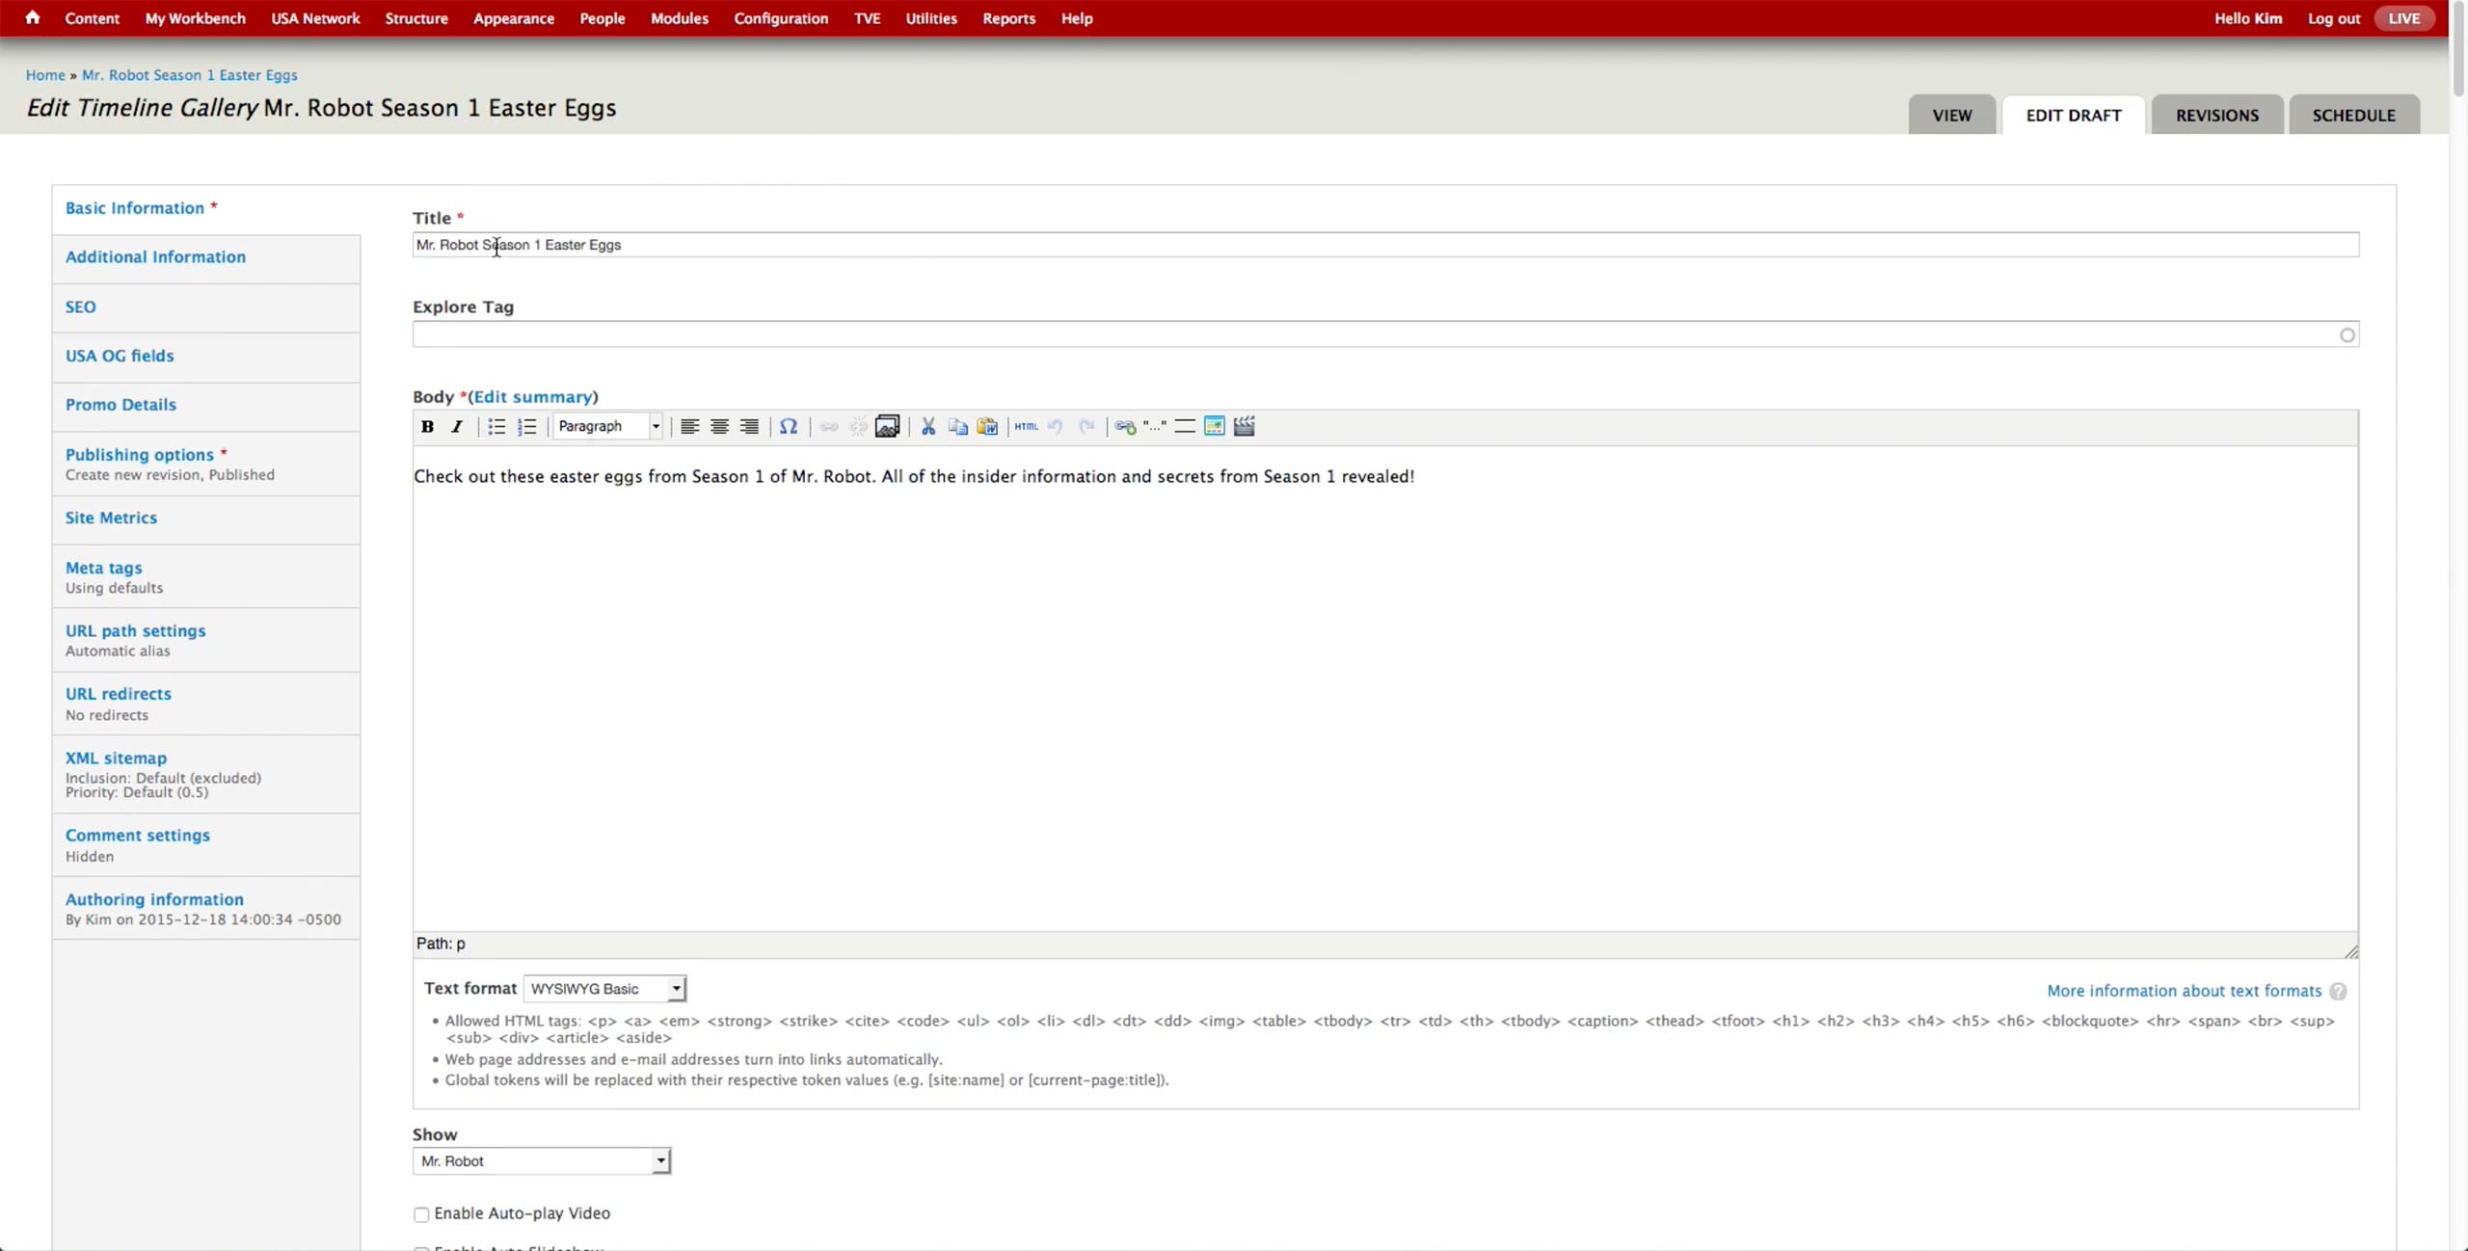Image resolution: width=2468 pixels, height=1251 pixels.
Task: Enable Auto-play Video checkbox
Action: (421, 1214)
